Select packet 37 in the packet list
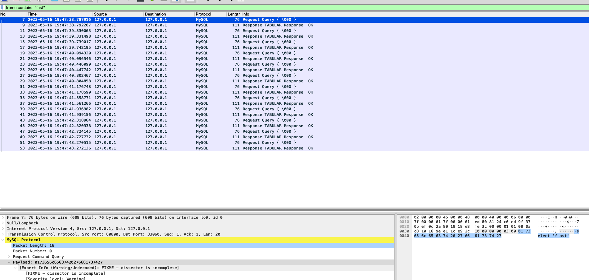The height and width of the screenshot is (280, 589). pos(294,103)
